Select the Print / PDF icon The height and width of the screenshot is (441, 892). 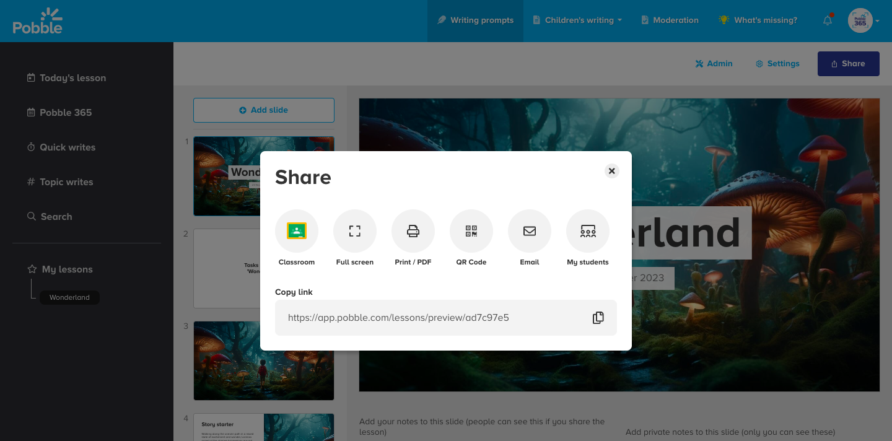413,231
